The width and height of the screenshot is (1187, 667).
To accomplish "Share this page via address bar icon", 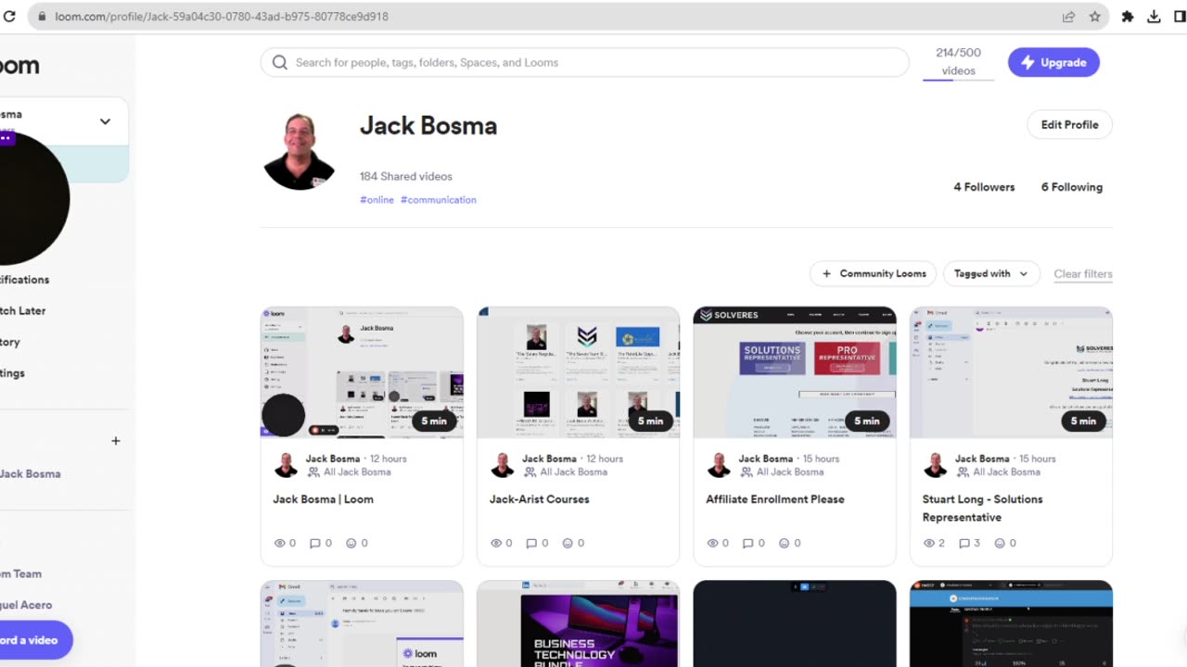I will (x=1068, y=17).
